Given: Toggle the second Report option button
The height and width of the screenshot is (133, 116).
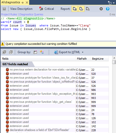Looking at the screenshot, I should [x=81, y=9].
